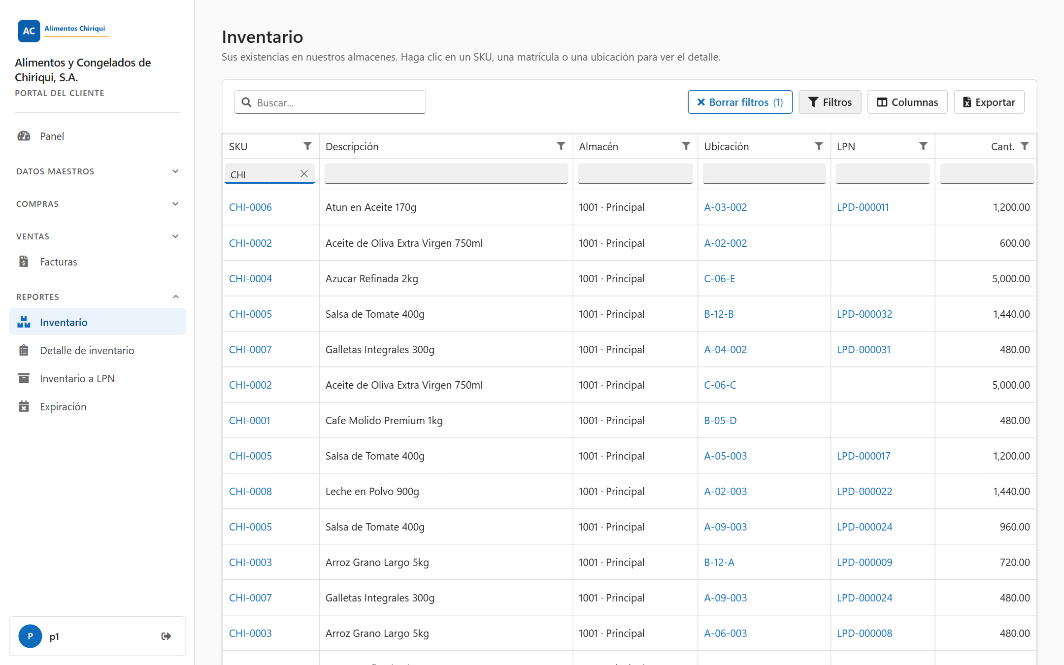Viewport: 1064px width, 665px height.
Task: Select Inventario in the sidebar
Action: (98, 322)
